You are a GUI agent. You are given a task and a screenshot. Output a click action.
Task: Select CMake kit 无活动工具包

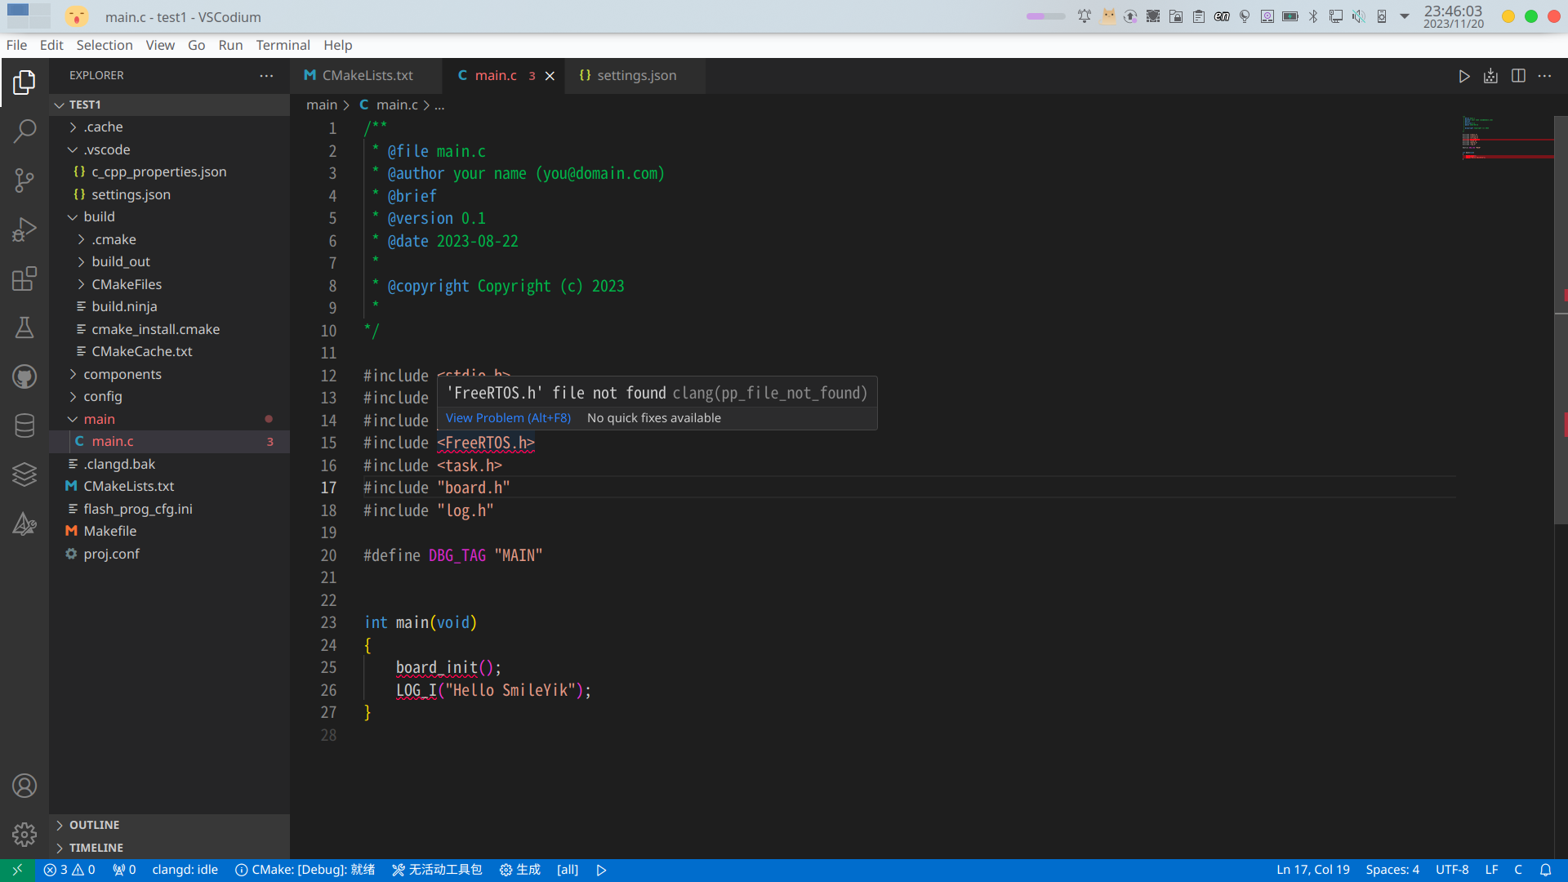[x=437, y=870]
